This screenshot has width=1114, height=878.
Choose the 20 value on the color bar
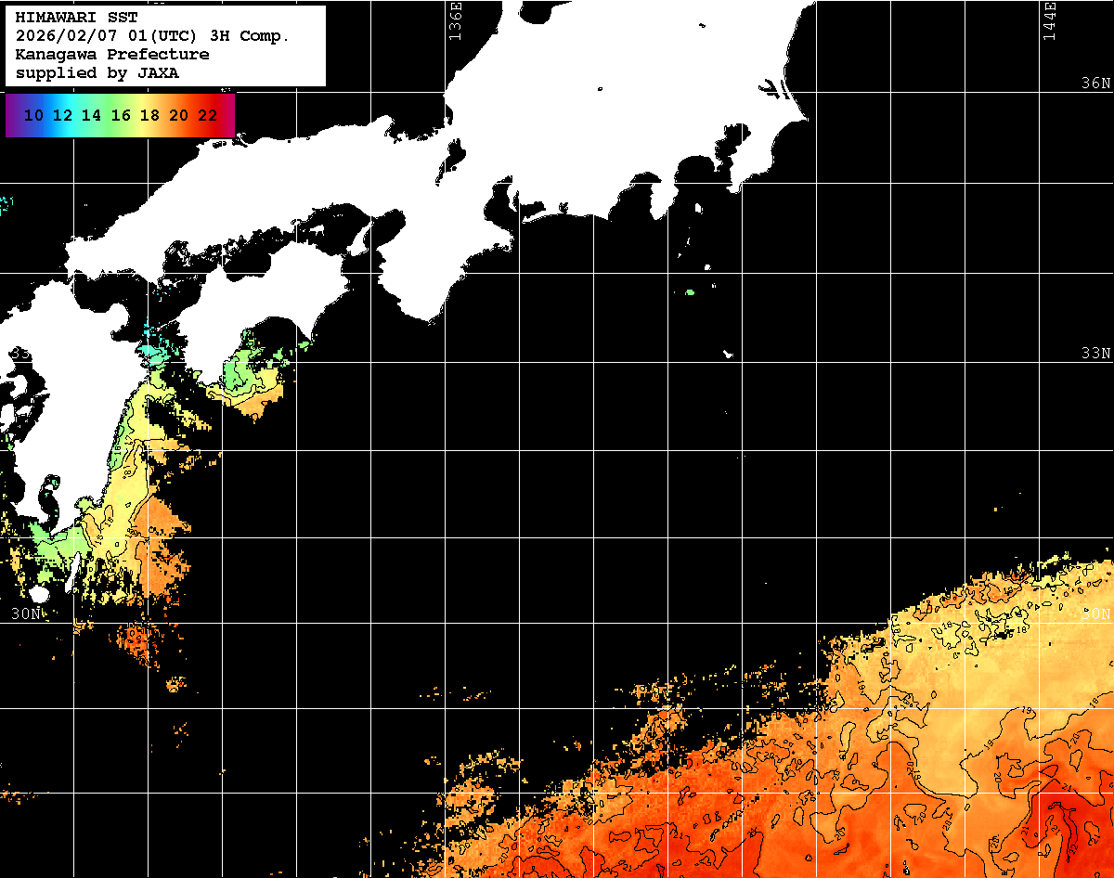[178, 116]
